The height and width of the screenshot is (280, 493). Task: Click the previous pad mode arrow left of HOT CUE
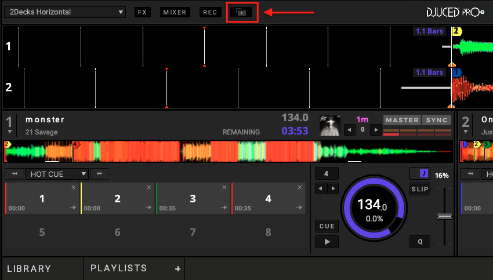tap(14, 174)
